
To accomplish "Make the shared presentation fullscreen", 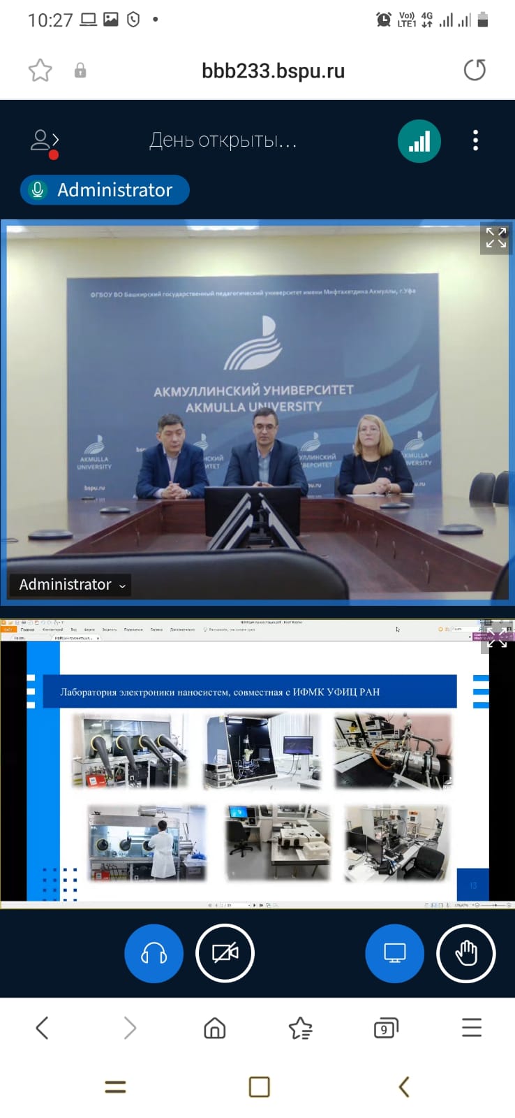I will pyautogui.click(x=497, y=639).
